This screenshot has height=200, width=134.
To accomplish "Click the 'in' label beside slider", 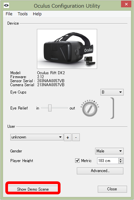I will (x=38, y=108).
